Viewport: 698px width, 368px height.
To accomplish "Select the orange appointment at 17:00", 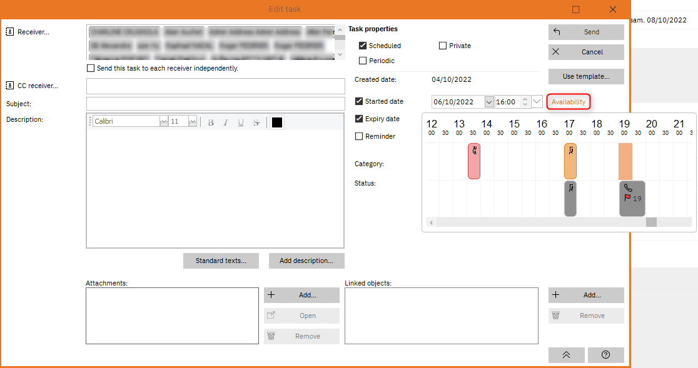I will pos(570,161).
